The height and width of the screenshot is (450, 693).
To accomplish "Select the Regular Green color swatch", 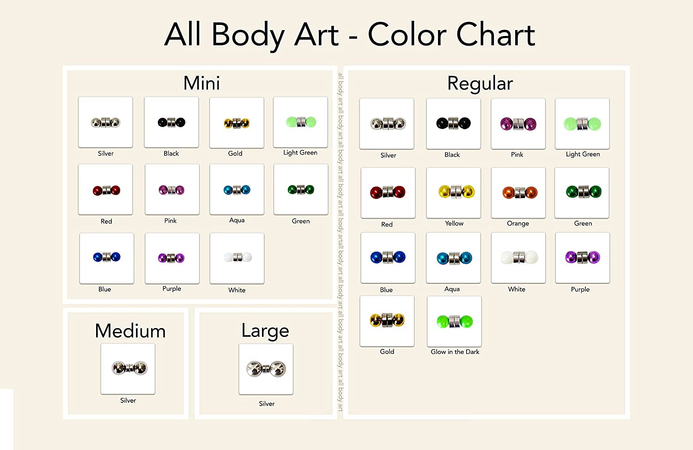I will tap(582, 192).
